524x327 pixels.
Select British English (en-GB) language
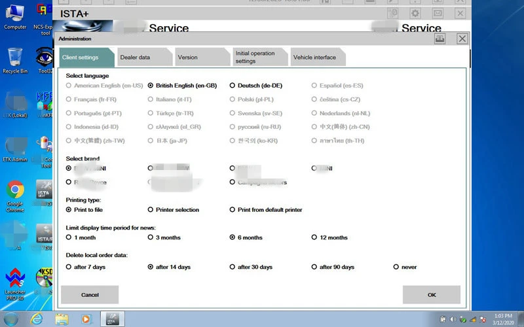tap(183, 86)
